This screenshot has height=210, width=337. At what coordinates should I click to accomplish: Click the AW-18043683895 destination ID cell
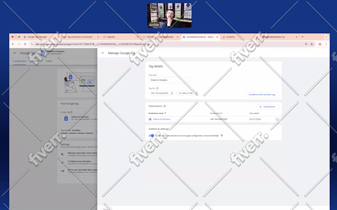[219, 119]
